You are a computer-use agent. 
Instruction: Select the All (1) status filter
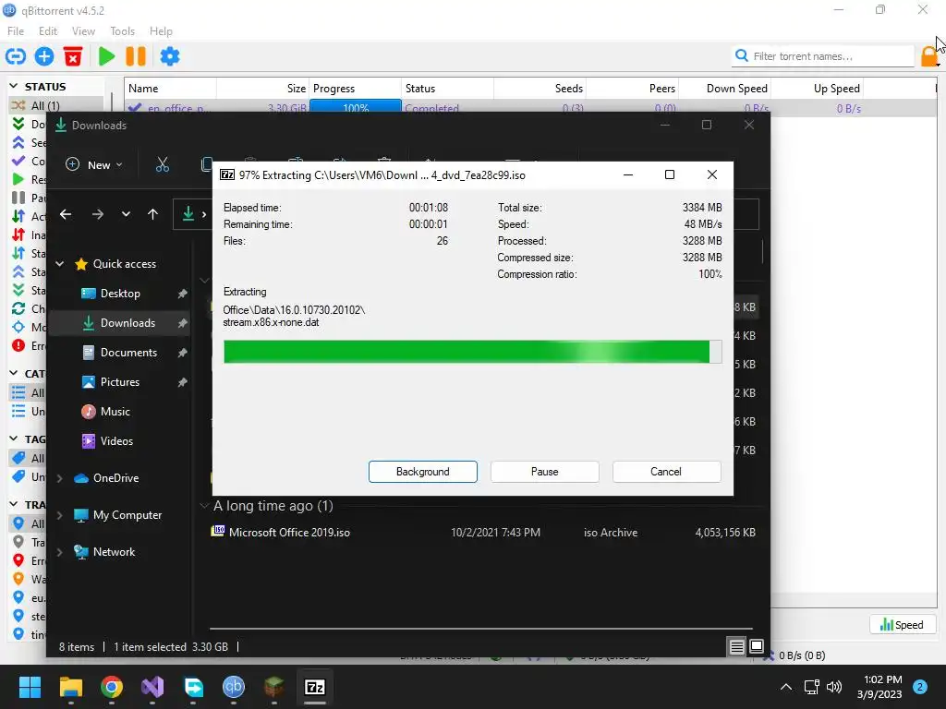(x=56, y=105)
